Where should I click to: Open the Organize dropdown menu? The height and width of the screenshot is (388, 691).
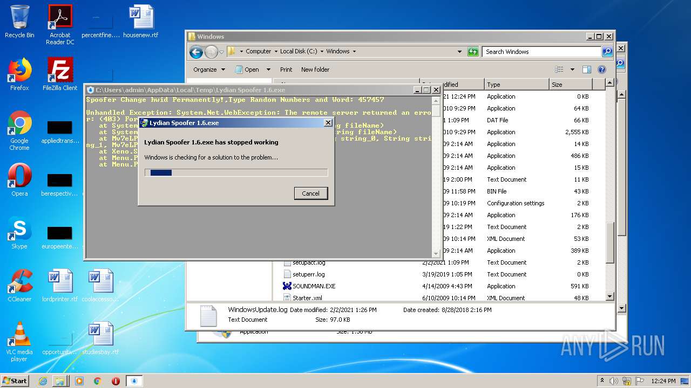tap(209, 70)
